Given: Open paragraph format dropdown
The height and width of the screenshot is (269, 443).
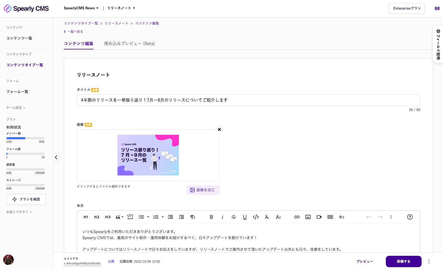Looking at the screenshot, I should (x=193, y=217).
